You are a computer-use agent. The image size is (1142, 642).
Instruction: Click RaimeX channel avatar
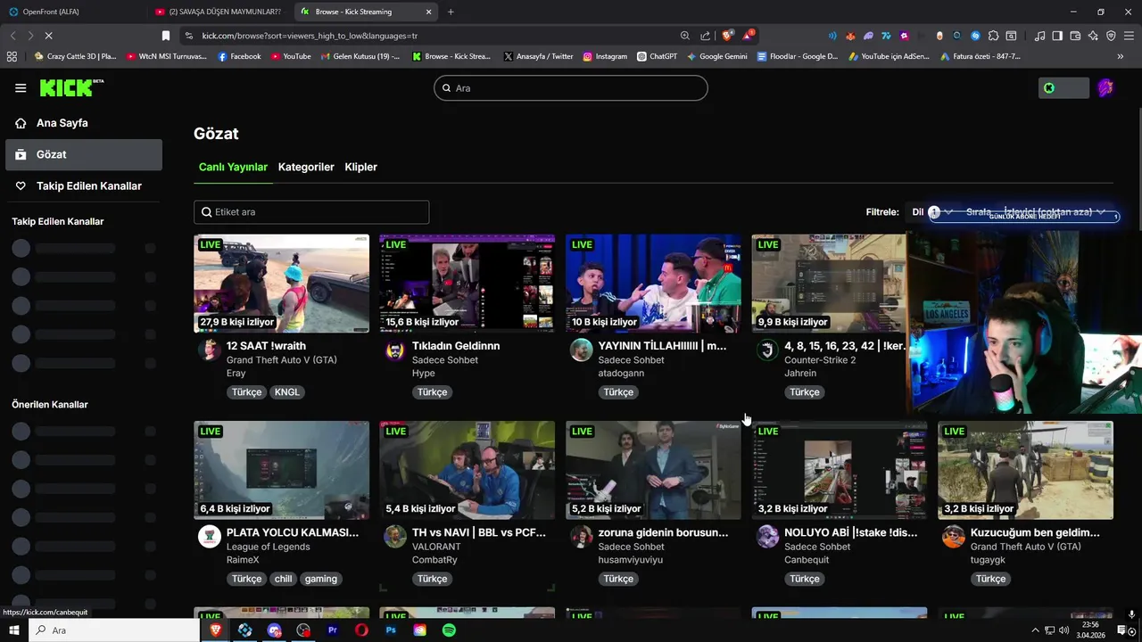tap(209, 536)
